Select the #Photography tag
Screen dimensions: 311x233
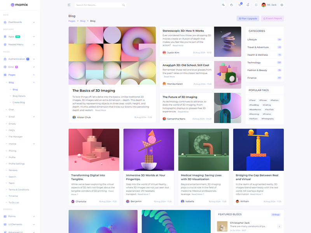pos(267,119)
